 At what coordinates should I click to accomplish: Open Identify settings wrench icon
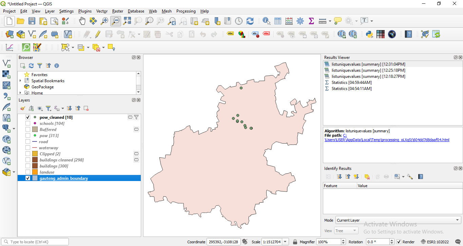coord(410,177)
